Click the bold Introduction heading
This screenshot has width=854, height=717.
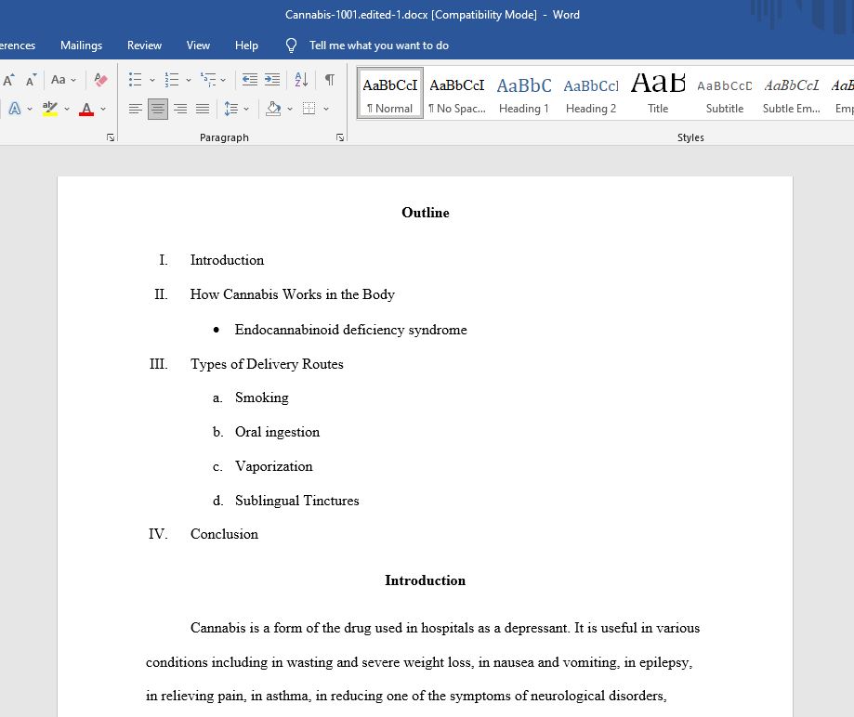[426, 580]
